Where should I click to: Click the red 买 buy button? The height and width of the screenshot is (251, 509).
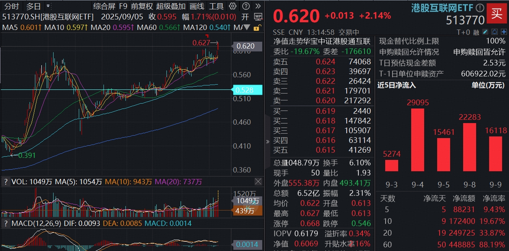(497, 13)
